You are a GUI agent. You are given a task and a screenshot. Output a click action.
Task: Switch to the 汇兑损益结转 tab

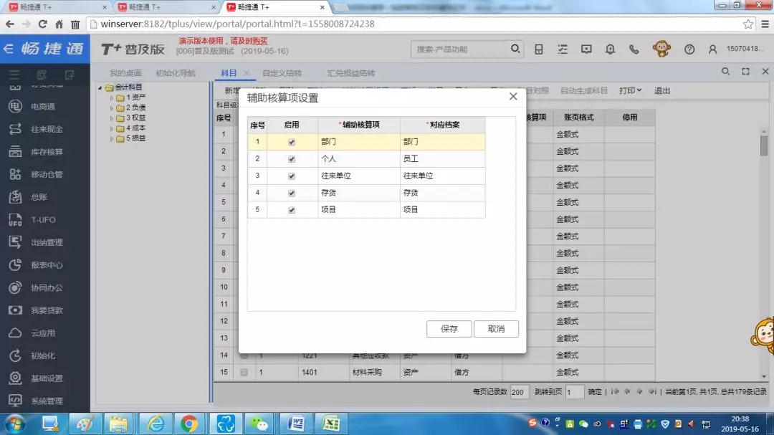point(350,73)
